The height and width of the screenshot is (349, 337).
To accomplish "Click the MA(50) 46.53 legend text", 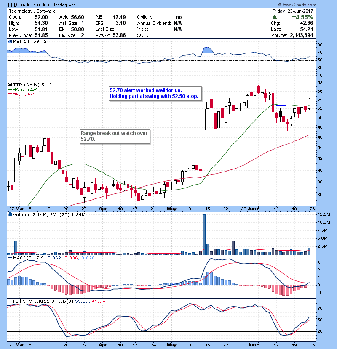I will pos(25,94).
